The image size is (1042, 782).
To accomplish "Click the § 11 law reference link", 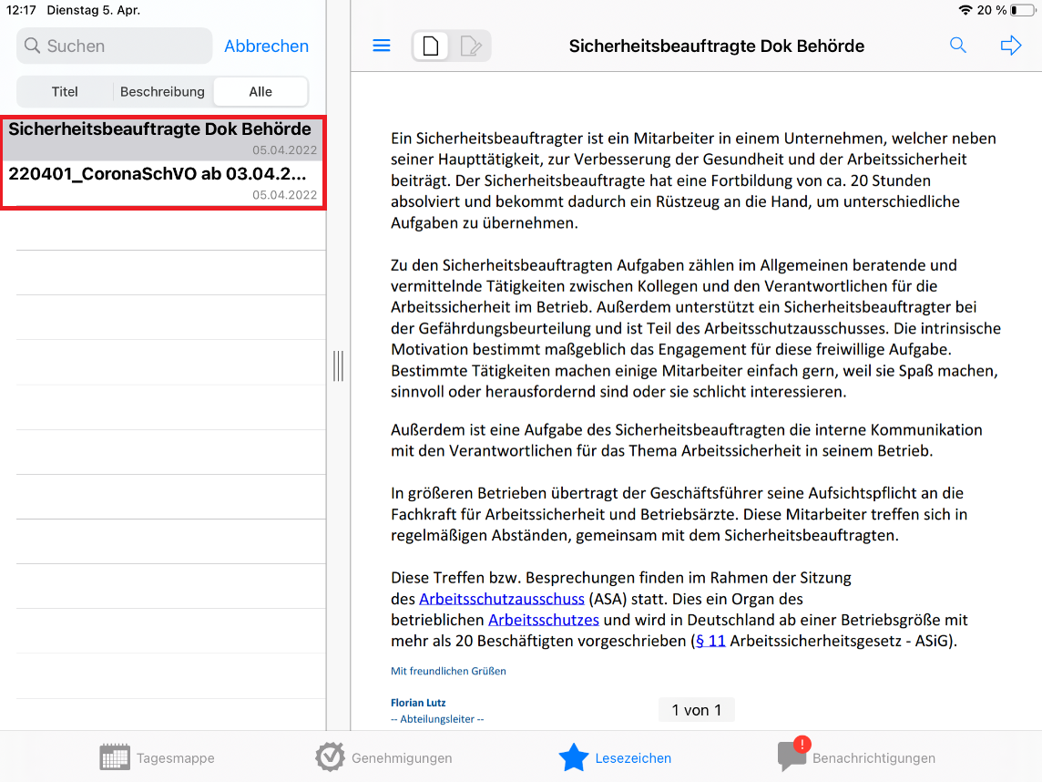I will coord(710,641).
